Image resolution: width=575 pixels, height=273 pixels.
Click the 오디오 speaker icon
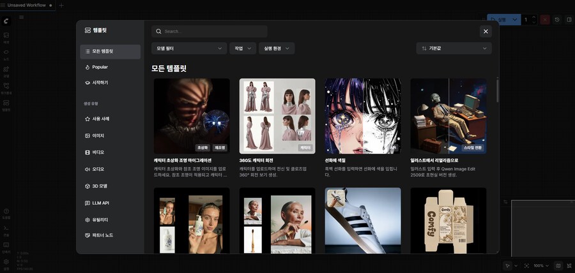tap(88, 169)
